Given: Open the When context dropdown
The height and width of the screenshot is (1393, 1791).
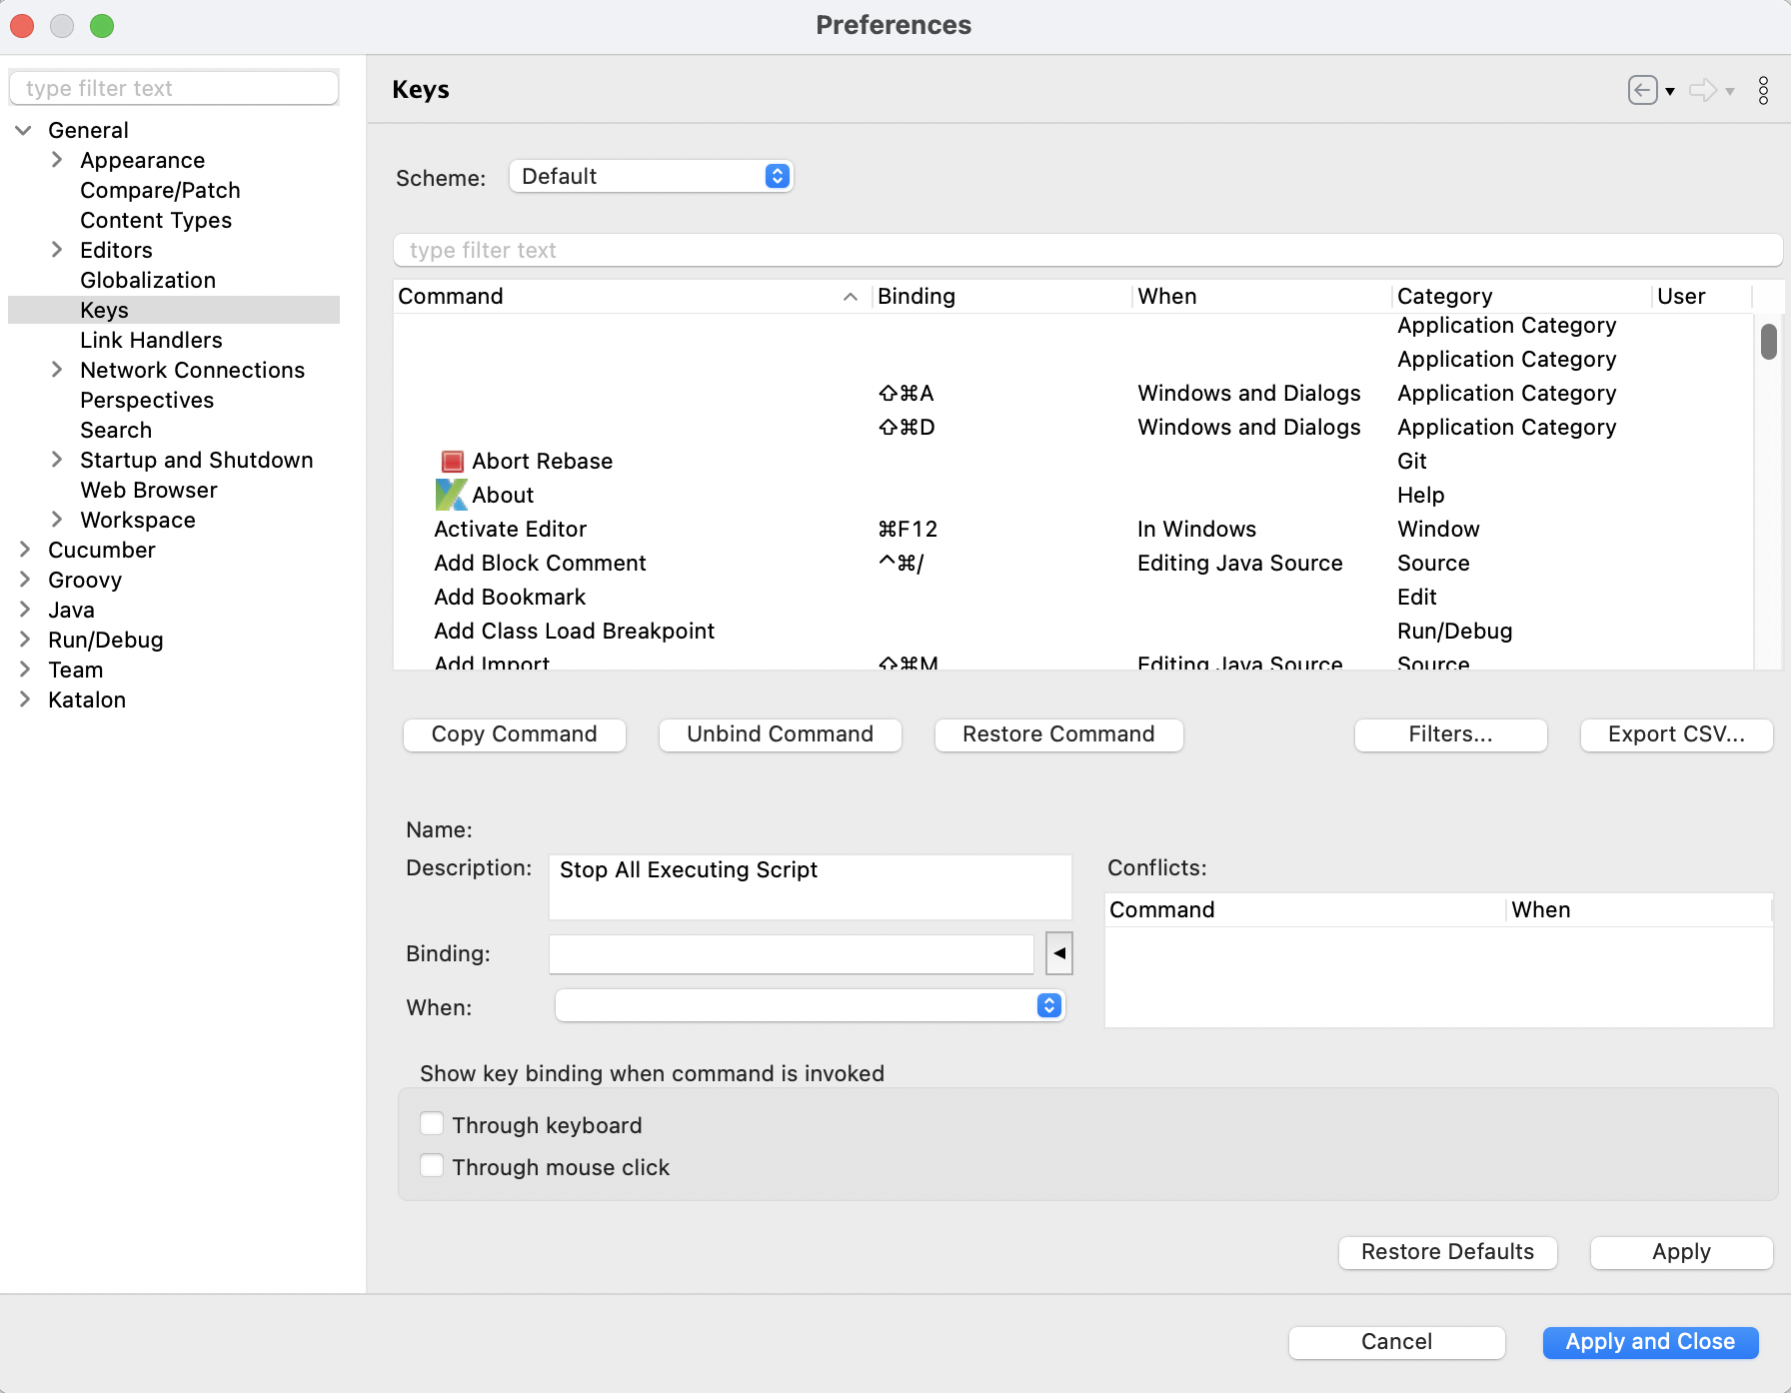Looking at the screenshot, I should point(810,1005).
